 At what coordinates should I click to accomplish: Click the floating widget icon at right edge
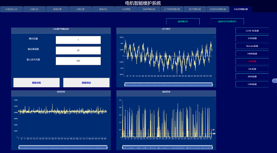click(x=274, y=81)
